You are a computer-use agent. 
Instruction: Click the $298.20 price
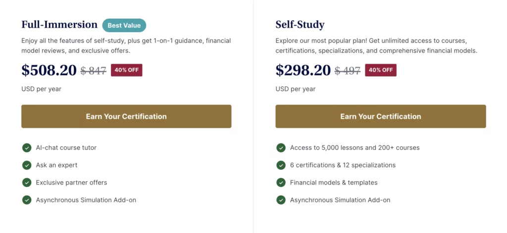click(x=303, y=70)
